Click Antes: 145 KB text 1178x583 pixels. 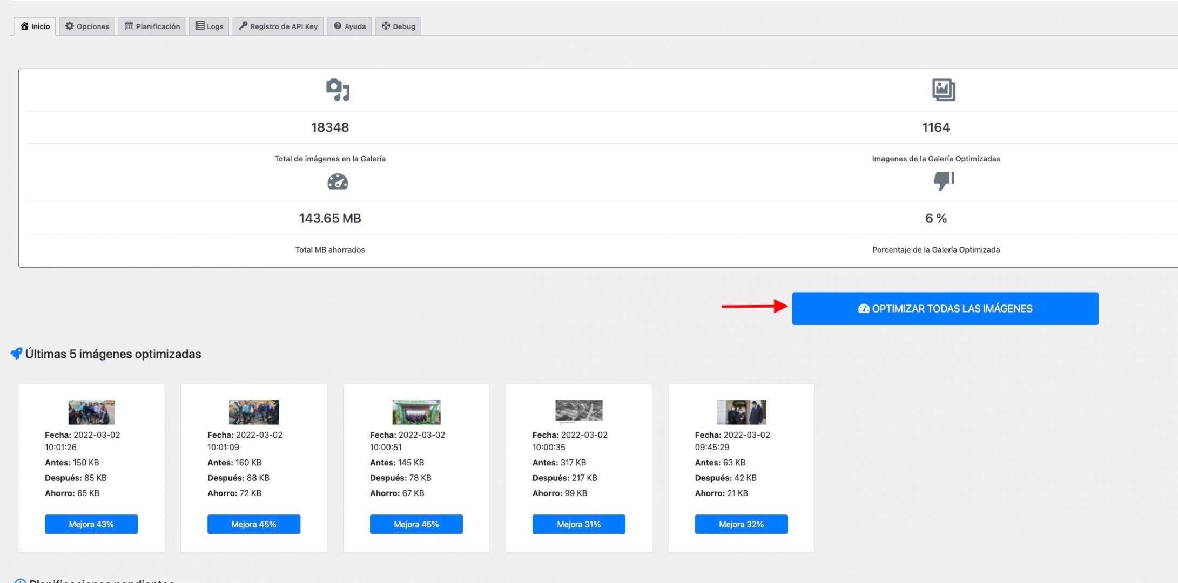397,463
